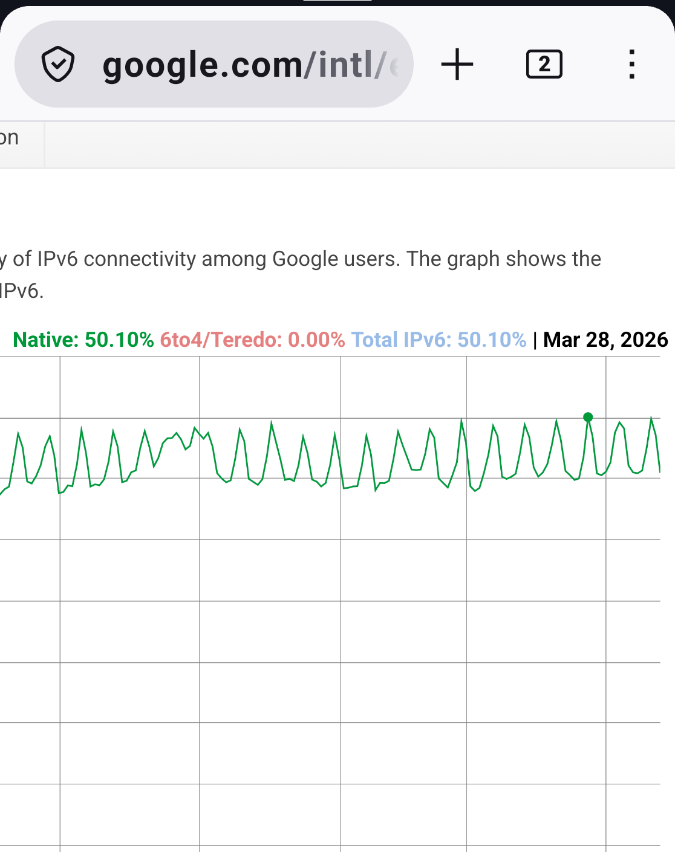The width and height of the screenshot is (675, 852).
Task: Click the "IPv6." text fragment below description
Action: click(x=21, y=291)
